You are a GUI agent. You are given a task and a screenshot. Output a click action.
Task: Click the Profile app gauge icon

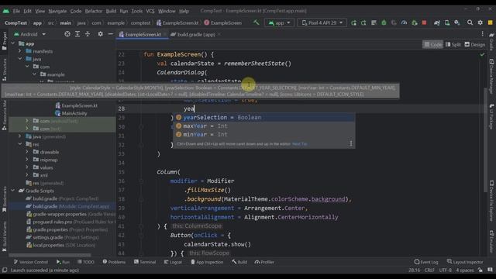pos(405,22)
